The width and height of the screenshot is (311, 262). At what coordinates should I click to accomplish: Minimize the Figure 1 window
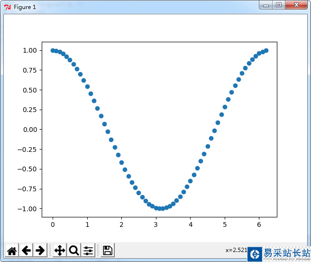point(266,5)
